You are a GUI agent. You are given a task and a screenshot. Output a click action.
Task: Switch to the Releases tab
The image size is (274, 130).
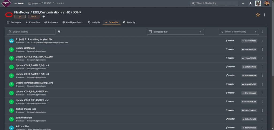51,22
